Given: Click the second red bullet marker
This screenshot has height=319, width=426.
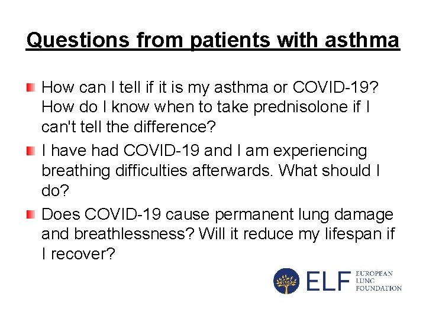Looking at the screenshot, I should pyautogui.click(x=30, y=151).
